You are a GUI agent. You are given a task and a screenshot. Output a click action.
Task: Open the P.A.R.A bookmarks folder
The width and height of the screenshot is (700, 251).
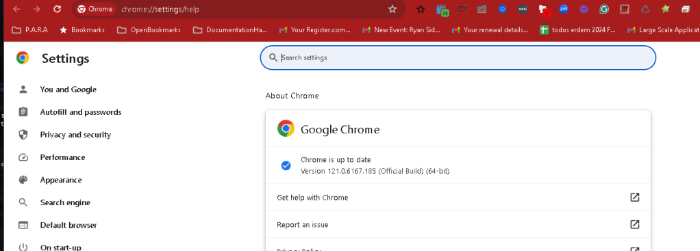tap(30, 30)
